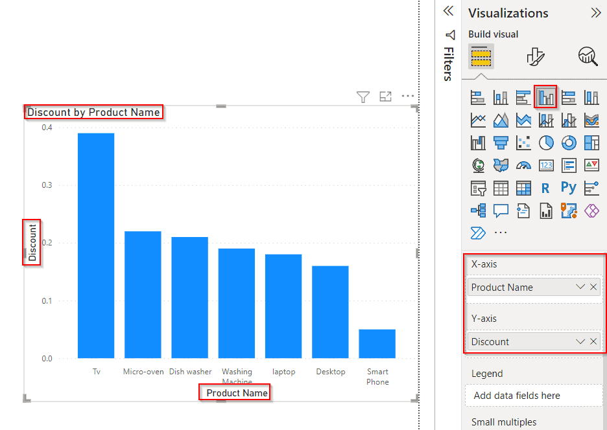Open Focus mode for the chart
Image resolution: width=607 pixels, height=430 pixels.
click(386, 96)
